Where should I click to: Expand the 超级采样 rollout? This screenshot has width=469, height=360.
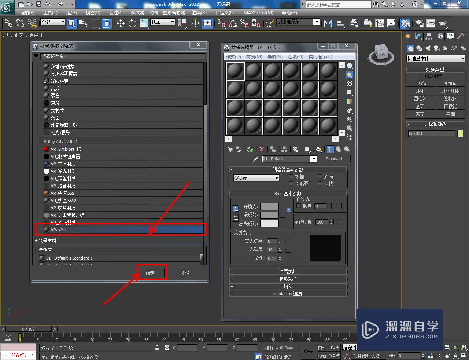click(288, 279)
